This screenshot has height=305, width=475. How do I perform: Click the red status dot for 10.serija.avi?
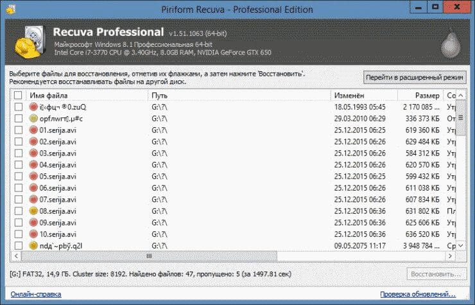pos(33,234)
